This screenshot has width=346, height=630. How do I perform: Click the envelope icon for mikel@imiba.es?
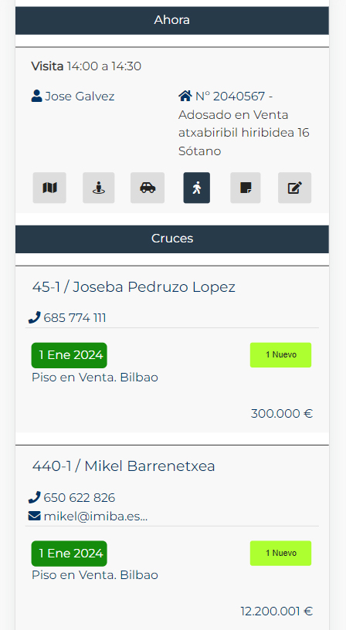tap(35, 516)
